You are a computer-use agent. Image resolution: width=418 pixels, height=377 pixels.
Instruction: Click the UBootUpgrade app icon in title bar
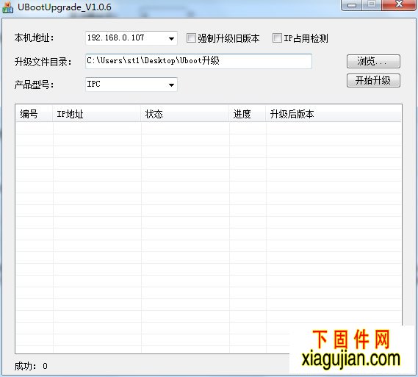[7, 7]
